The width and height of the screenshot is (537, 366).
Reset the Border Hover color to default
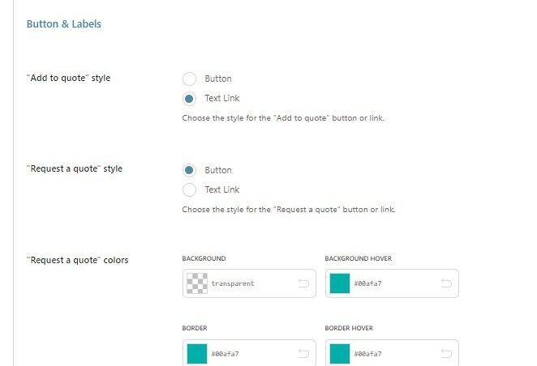[446, 353]
